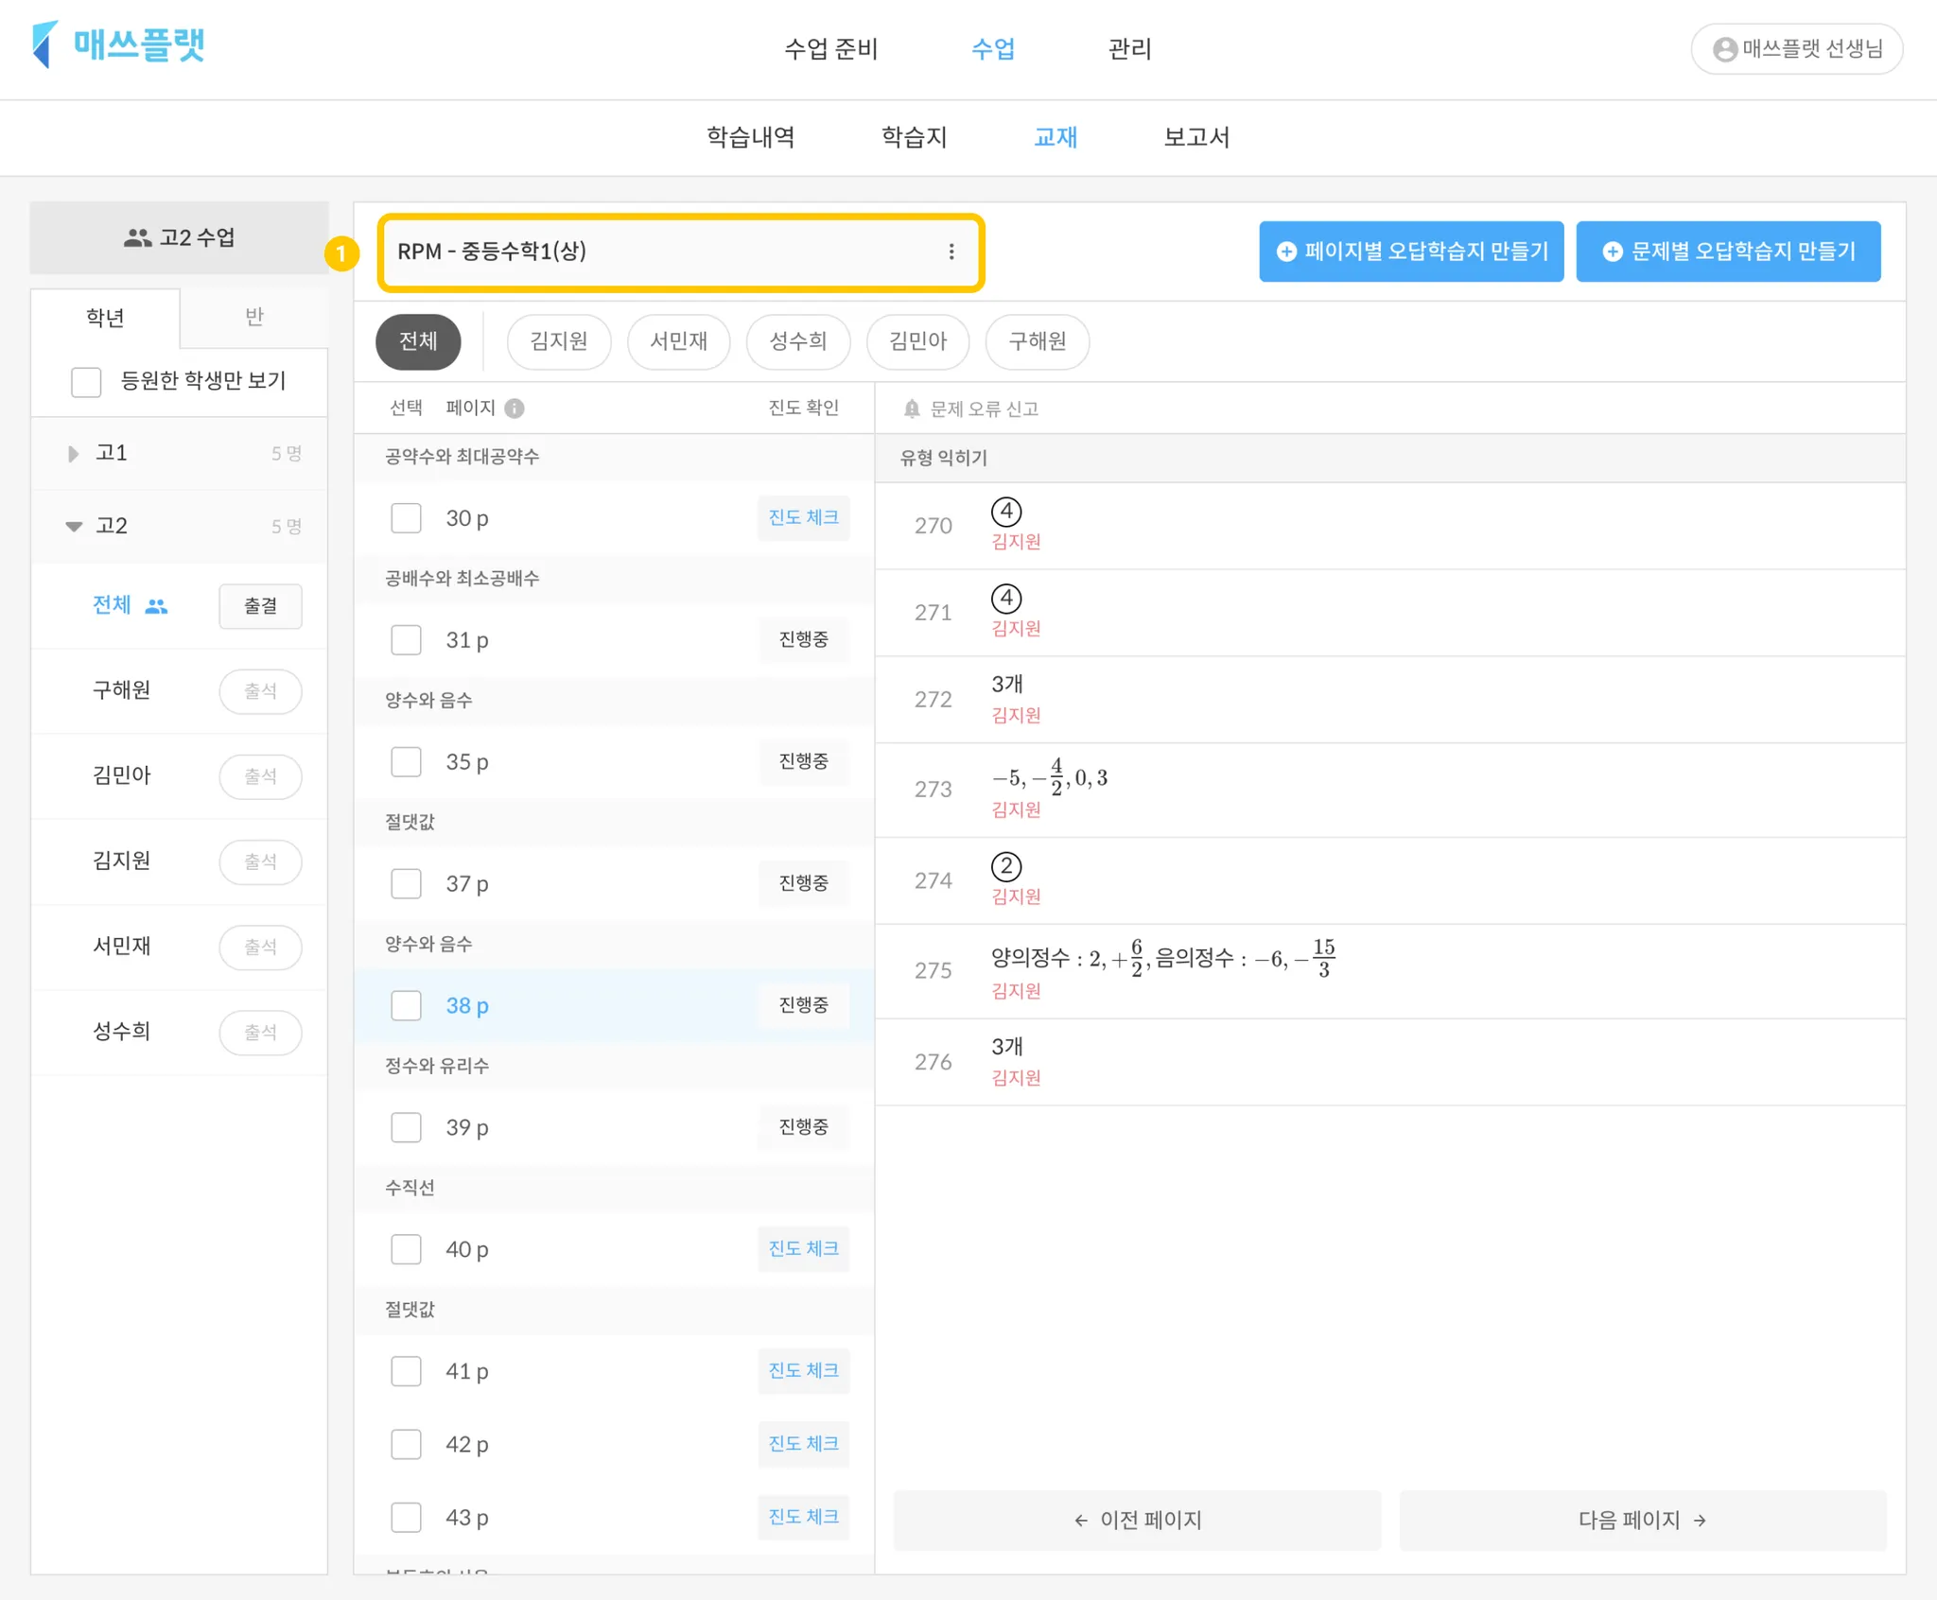Click the info icon next to 페이지
Screen dimensions: 1937x1600
(515, 409)
